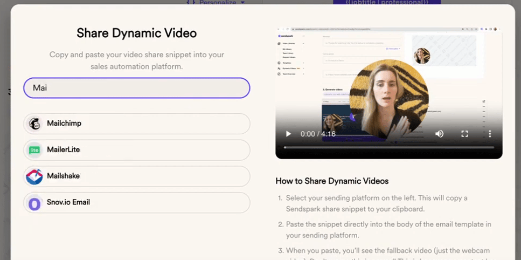Open the video in fullscreen
The height and width of the screenshot is (260, 521).
tap(464, 134)
